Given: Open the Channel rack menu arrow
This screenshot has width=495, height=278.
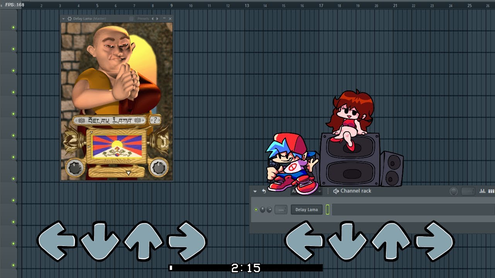Looking at the screenshot, I should tap(255, 191).
